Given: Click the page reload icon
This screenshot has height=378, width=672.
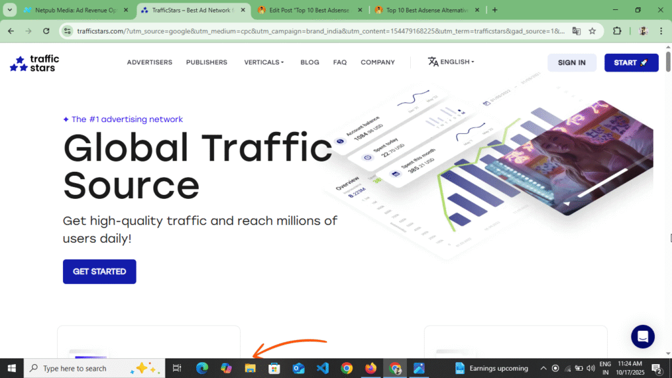Looking at the screenshot, I should pos(46,30).
